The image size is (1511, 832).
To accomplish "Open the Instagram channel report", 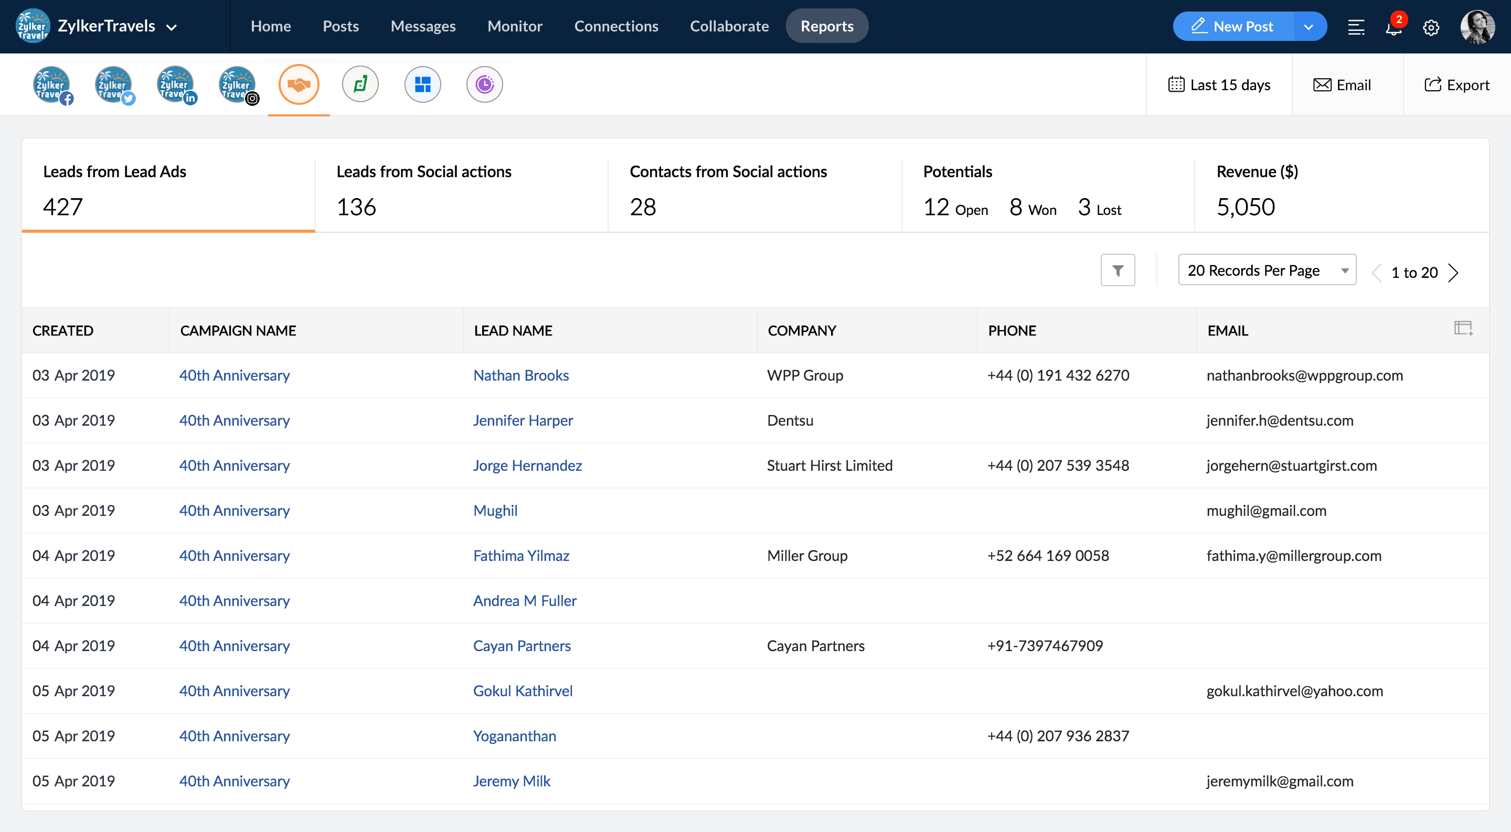I will coord(238,84).
